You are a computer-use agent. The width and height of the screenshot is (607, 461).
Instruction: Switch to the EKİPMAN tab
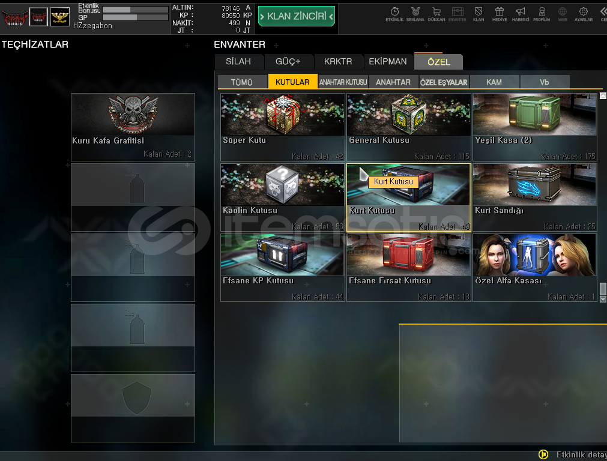pyautogui.click(x=388, y=62)
